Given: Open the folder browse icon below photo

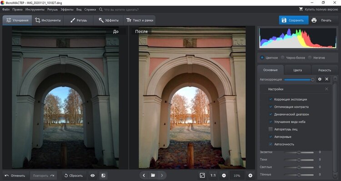Looking at the screenshot, I should click(153, 176).
